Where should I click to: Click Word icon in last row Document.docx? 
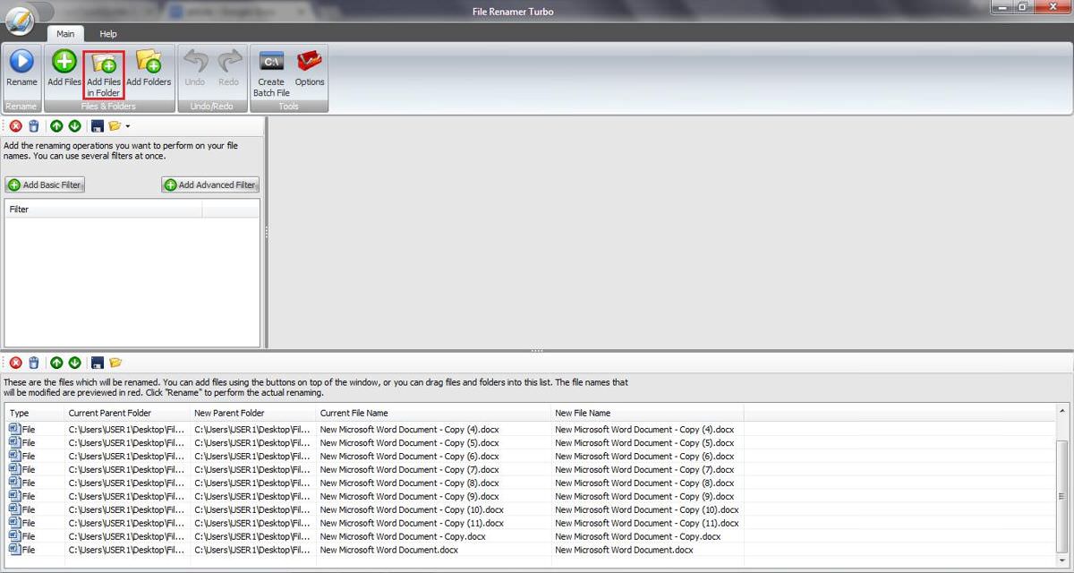point(13,550)
